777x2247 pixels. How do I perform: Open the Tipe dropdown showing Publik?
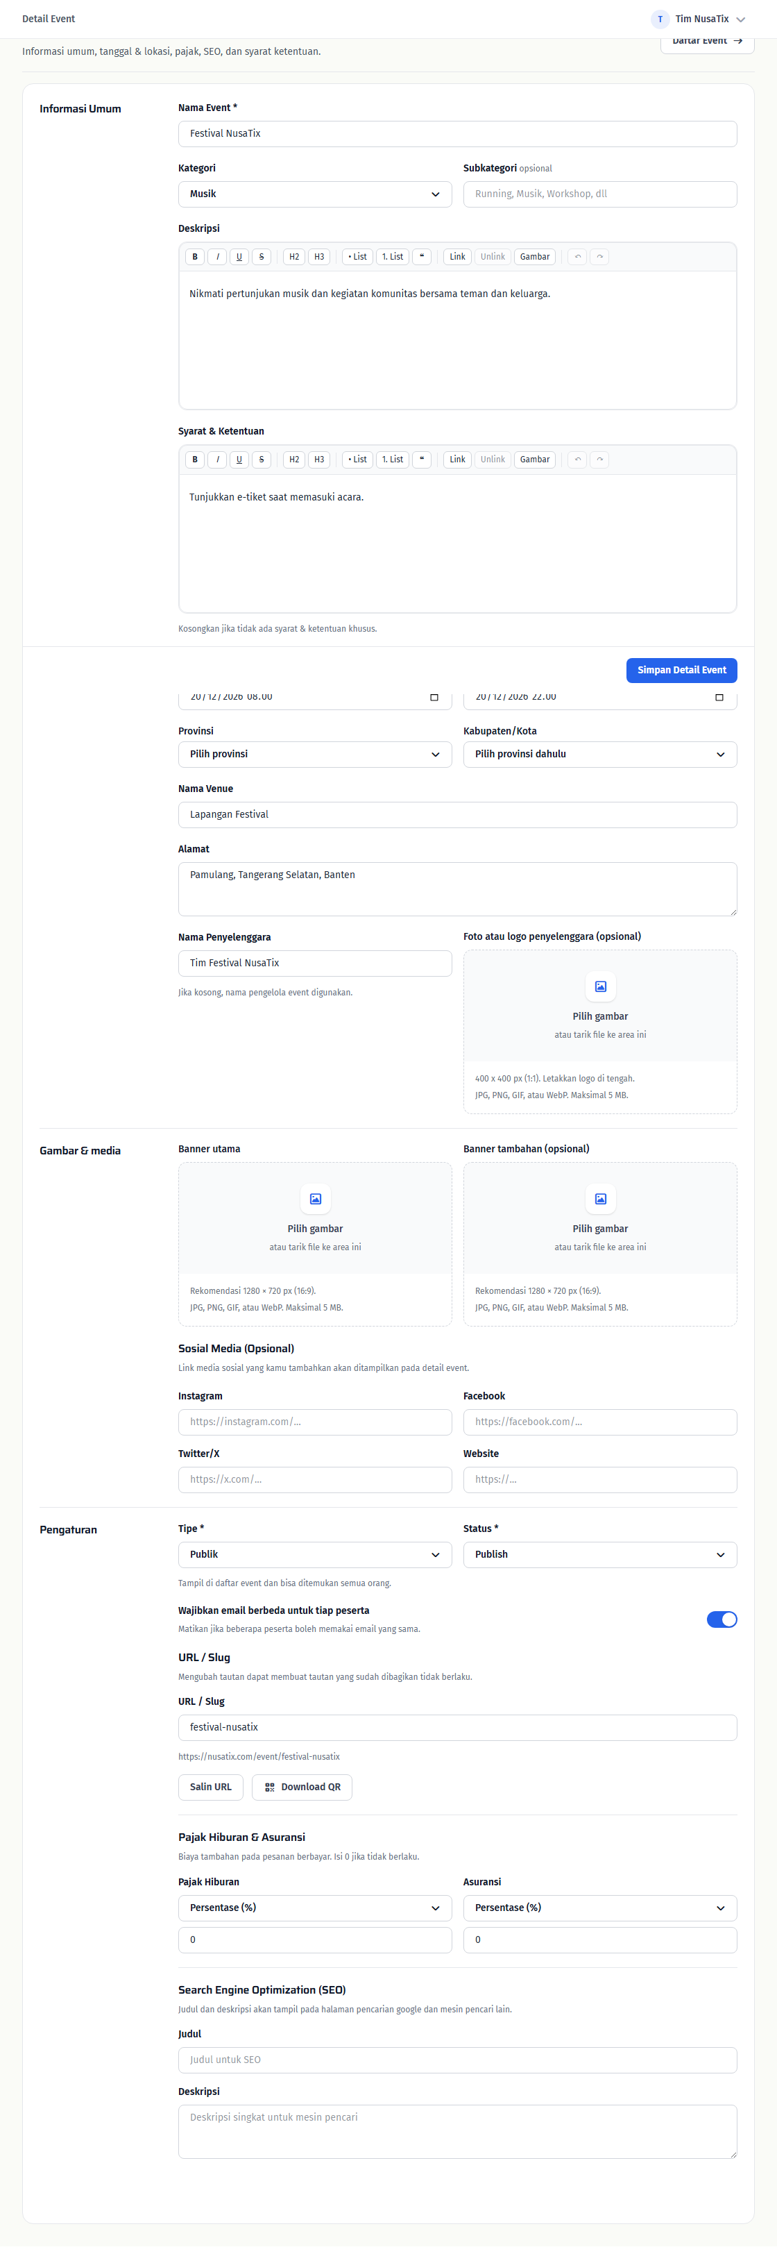click(x=315, y=1556)
